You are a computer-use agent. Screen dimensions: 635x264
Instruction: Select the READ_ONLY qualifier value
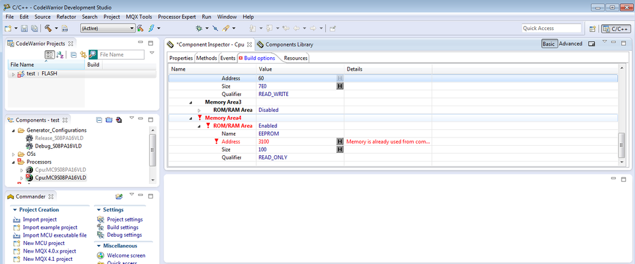[x=273, y=157]
